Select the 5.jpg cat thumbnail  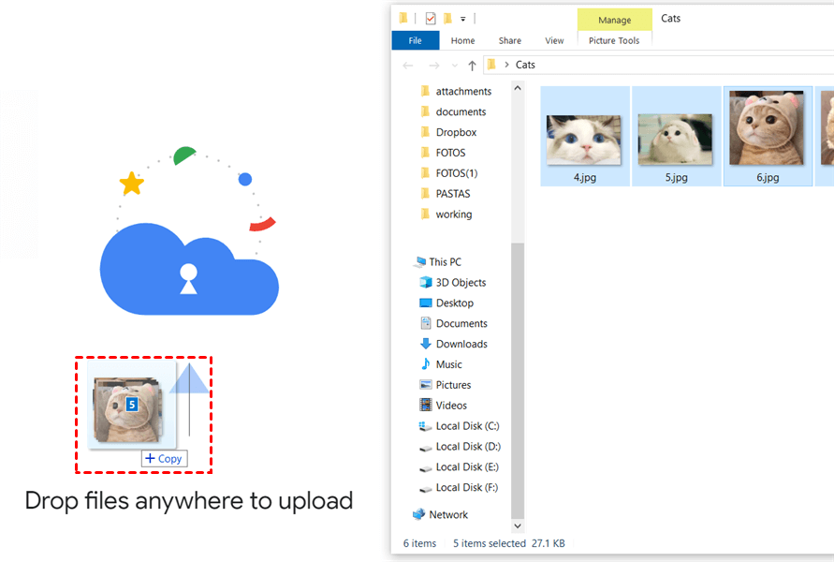click(675, 140)
